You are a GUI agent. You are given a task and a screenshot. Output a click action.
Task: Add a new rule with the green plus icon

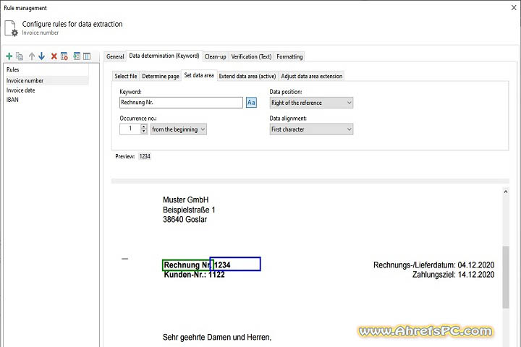click(9, 56)
